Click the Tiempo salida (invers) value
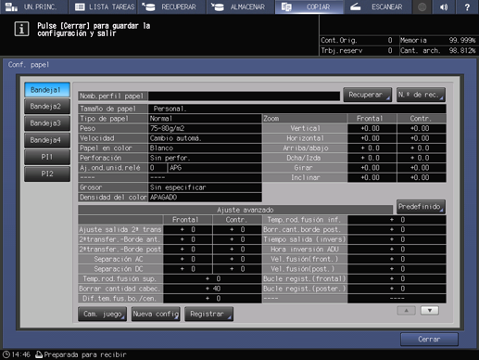Viewport: 479px width, 360px height. [x=397, y=239]
